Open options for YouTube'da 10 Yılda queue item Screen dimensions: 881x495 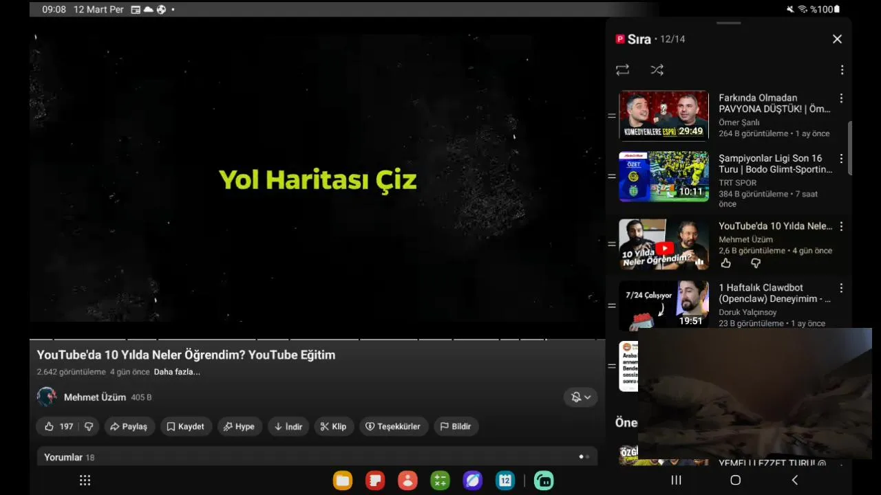[841, 227]
